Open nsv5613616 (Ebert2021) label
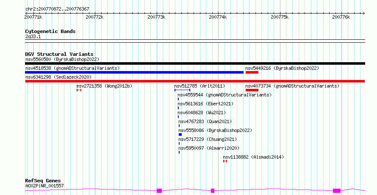Screen dimensions: 377x195 (x=205, y=104)
